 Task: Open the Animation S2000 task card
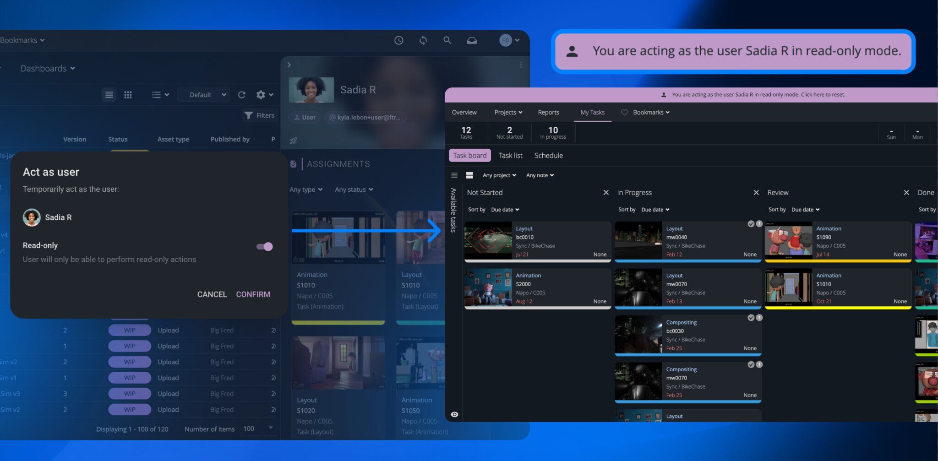click(x=538, y=289)
